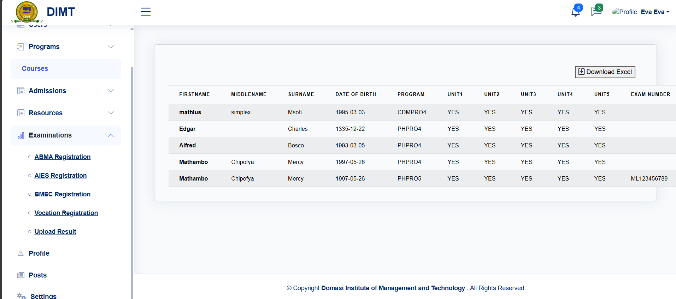Click the SURNAME column header
This screenshot has height=299, width=676.
coord(301,94)
